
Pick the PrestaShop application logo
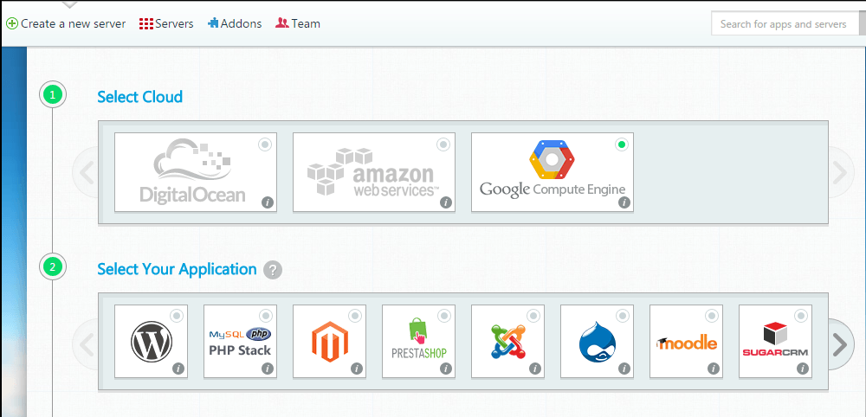coord(418,338)
